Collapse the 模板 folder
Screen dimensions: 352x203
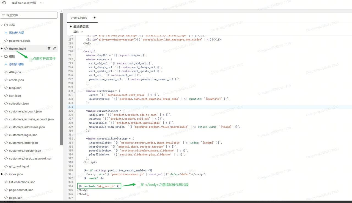[2, 57]
